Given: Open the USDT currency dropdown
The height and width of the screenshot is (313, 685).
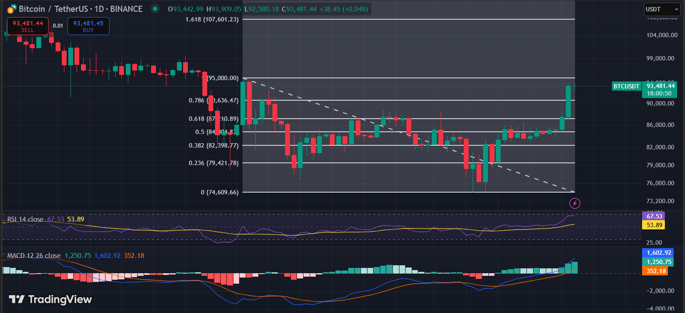Looking at the screenshot, I should [661, 9].
